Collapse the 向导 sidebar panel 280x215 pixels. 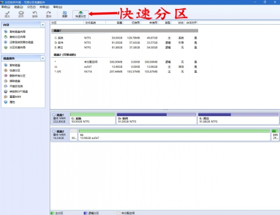43,25
